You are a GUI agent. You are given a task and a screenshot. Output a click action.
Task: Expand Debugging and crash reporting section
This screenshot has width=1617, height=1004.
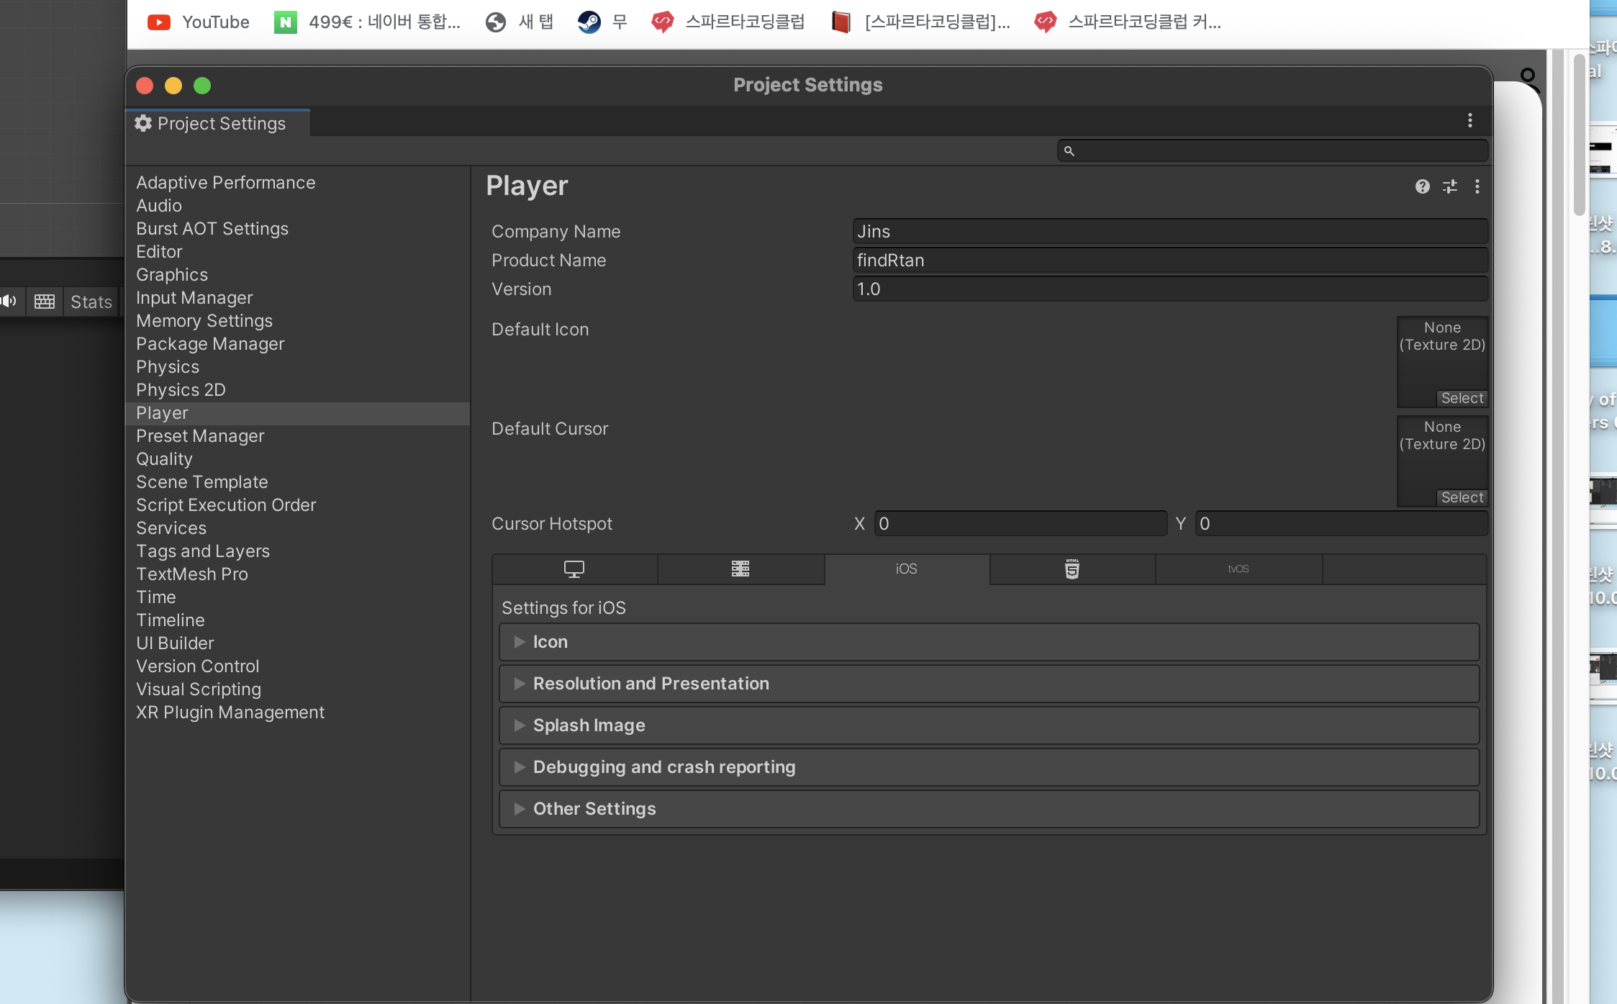click(989, 767)
